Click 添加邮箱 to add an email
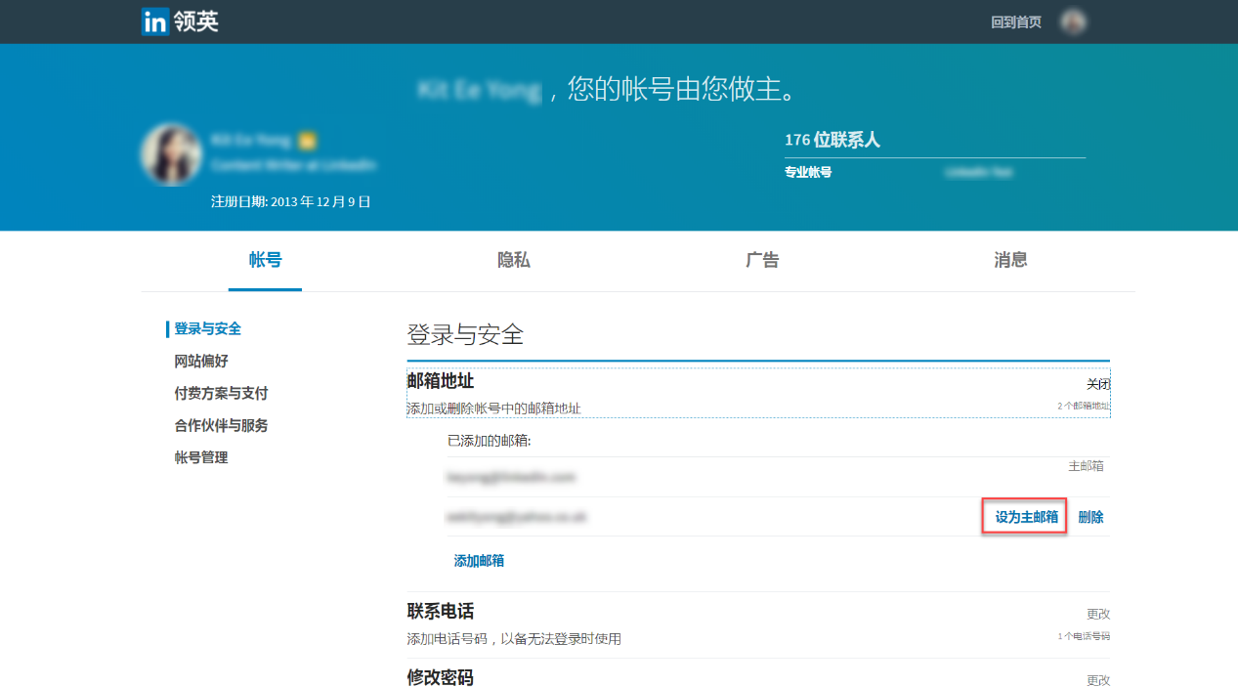 click(479, 561)
